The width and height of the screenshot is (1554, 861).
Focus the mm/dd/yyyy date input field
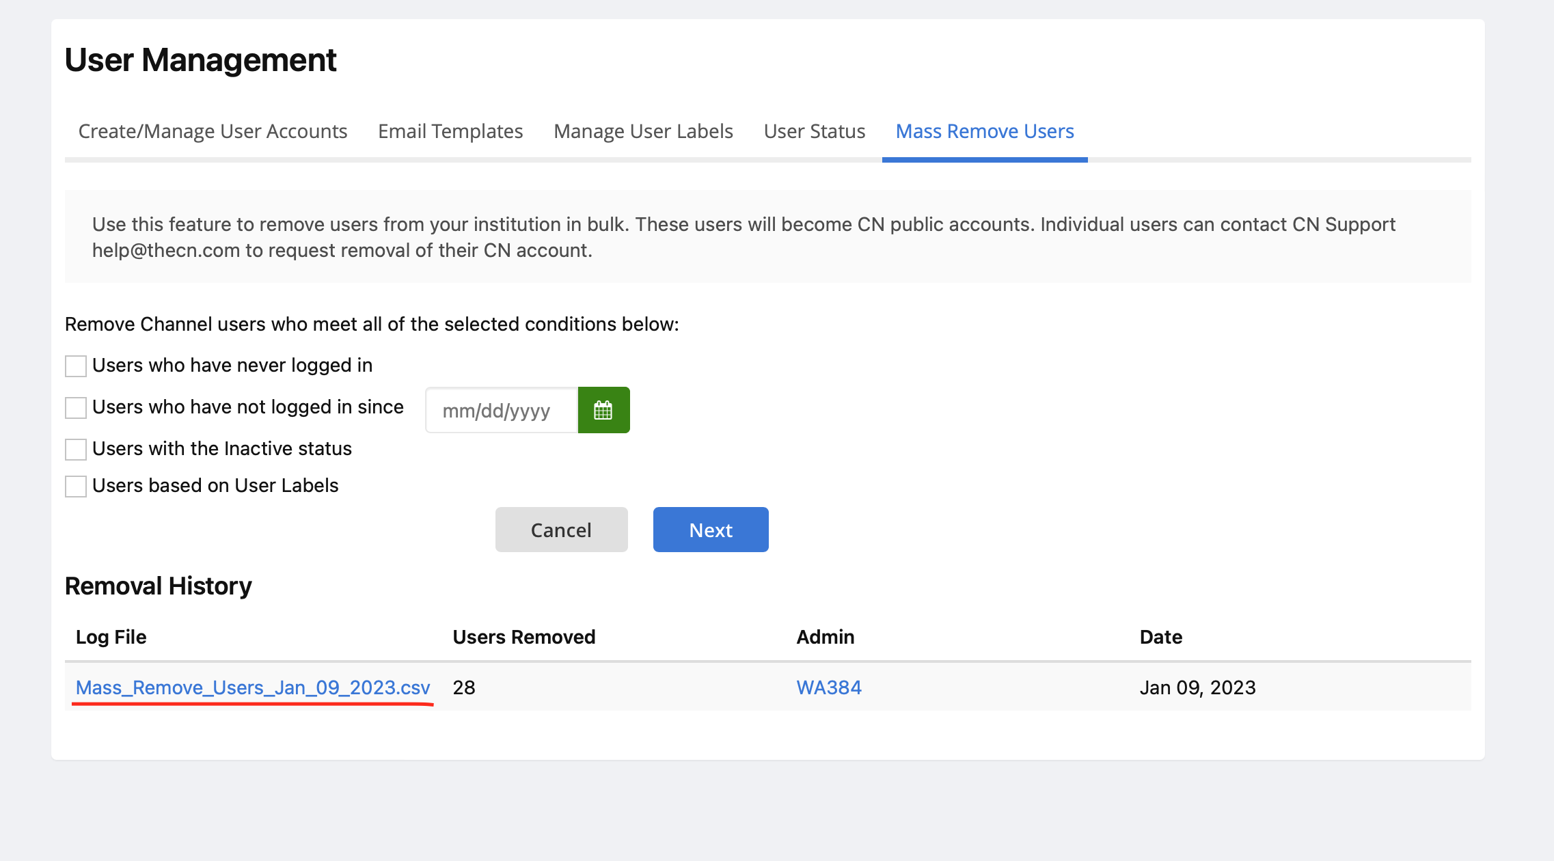pos(502,410)
